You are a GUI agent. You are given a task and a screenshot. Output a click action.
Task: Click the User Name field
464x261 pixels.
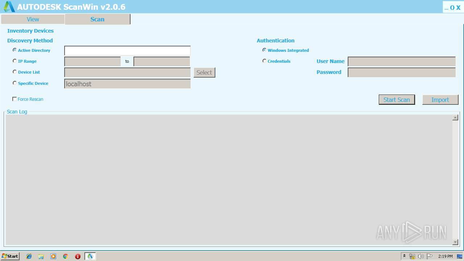[x=402, y=62]
